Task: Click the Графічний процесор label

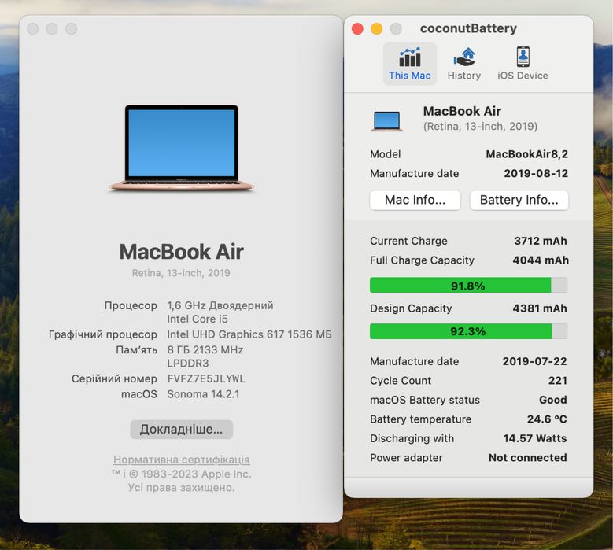Action: tap(103, 334)
